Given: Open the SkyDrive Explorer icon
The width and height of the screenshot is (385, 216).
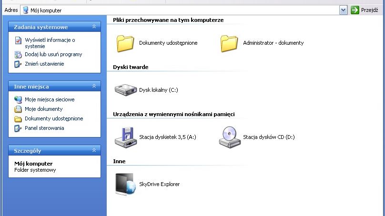Looking at the screenshot, I should click(125, 185).
